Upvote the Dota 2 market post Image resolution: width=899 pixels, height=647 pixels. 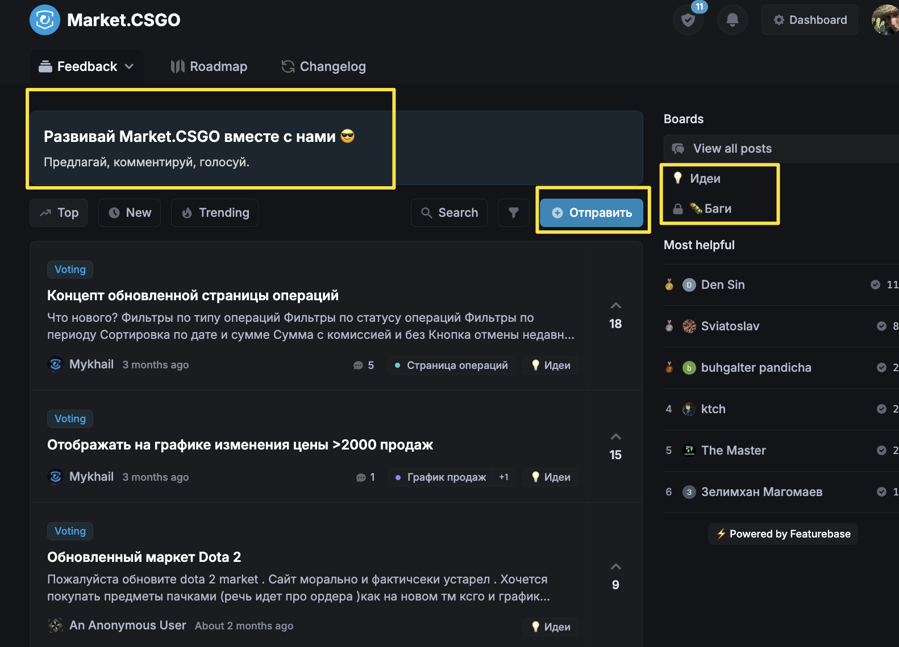[615, 567]
